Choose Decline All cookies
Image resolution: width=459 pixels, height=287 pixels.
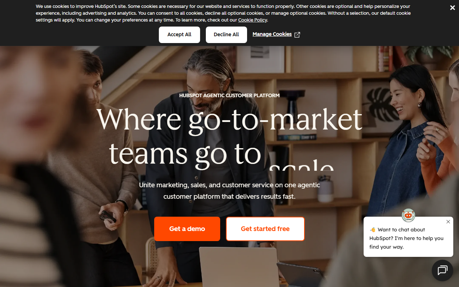tap(226, 35)
